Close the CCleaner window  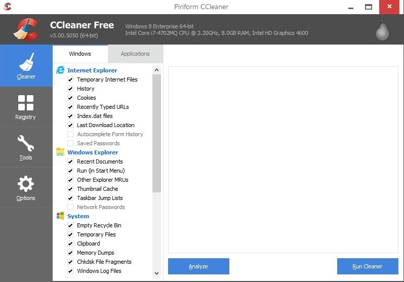(x=389, y=7)
